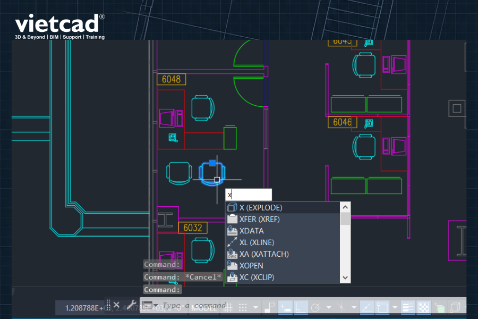Choose XFER (XREF) in the autocomplete list
The image size is (478, 319).
pos(283,219)
